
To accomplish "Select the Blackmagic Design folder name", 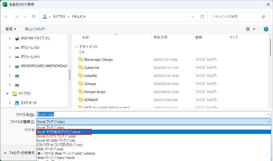I will 98,60.
